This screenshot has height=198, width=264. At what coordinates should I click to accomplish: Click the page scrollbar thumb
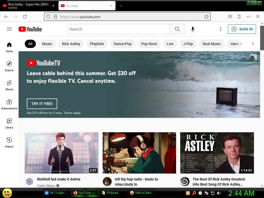coord(262,38)
